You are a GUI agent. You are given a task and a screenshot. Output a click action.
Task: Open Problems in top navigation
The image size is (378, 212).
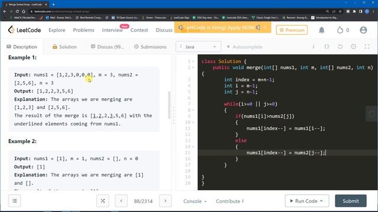click(83, 30)
